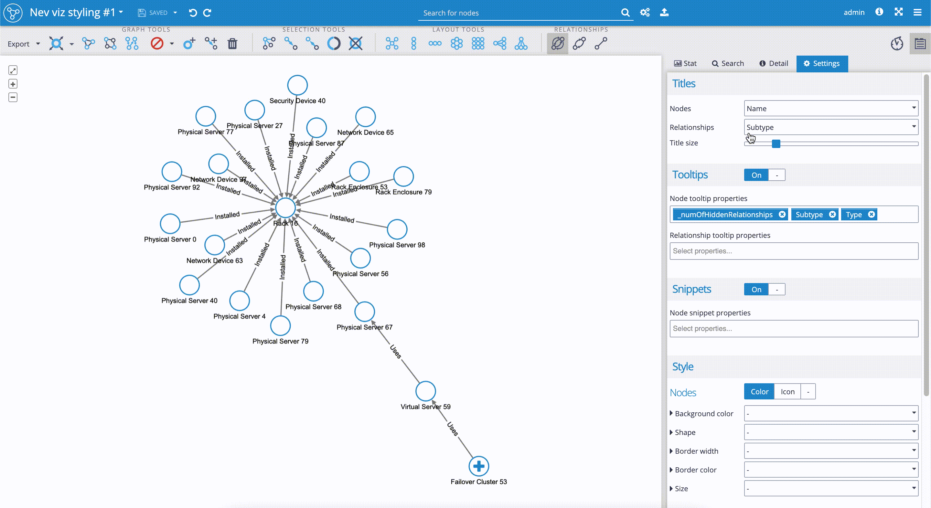Click the Icon button under Nodes style
The width and height of the screenshot is (931, 508).
(787, 391)
